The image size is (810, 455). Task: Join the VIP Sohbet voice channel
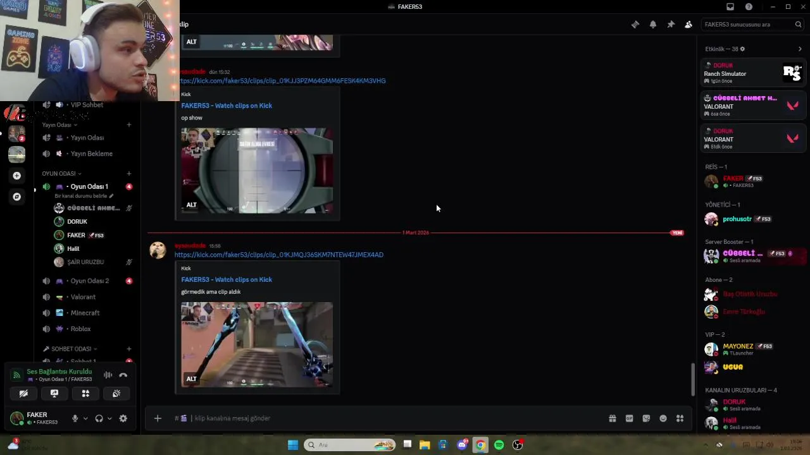pyautogui.click(x=87, y=105)
